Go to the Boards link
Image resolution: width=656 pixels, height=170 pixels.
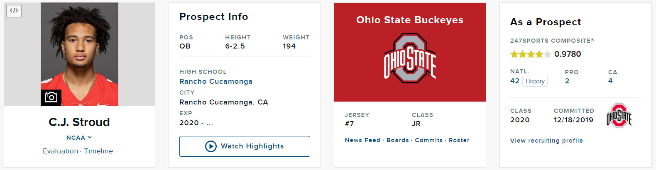point(398,140)
